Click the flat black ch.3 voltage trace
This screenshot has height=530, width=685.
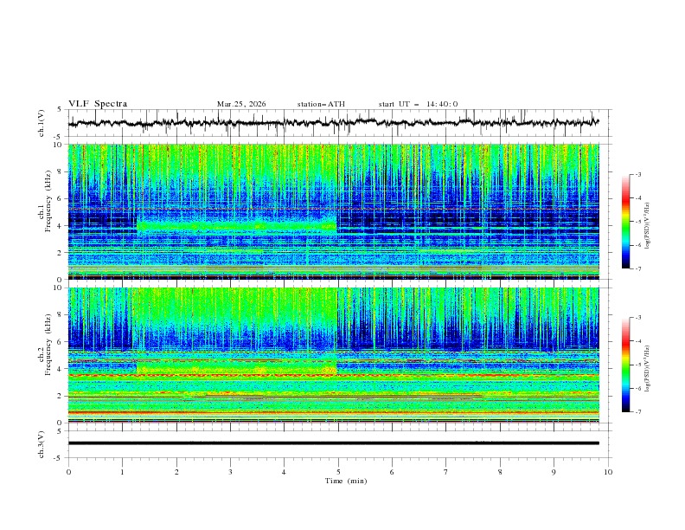333,443
